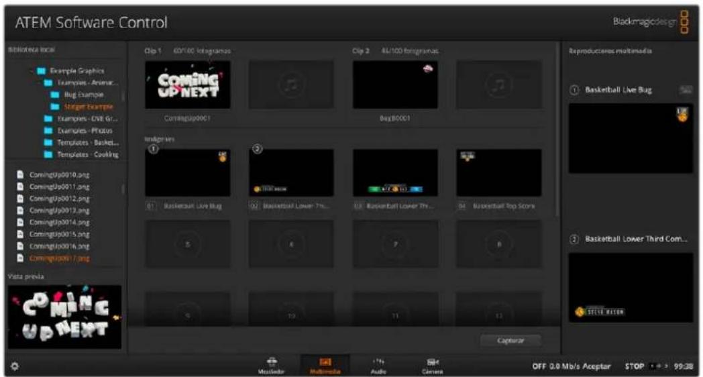Click the Media Player 1 Basketball Live Bug preview
This screenshot has width=703, height=377.
pyautogui.click(x=631, y=138)
